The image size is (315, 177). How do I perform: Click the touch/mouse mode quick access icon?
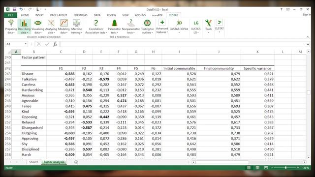(37, 9)
